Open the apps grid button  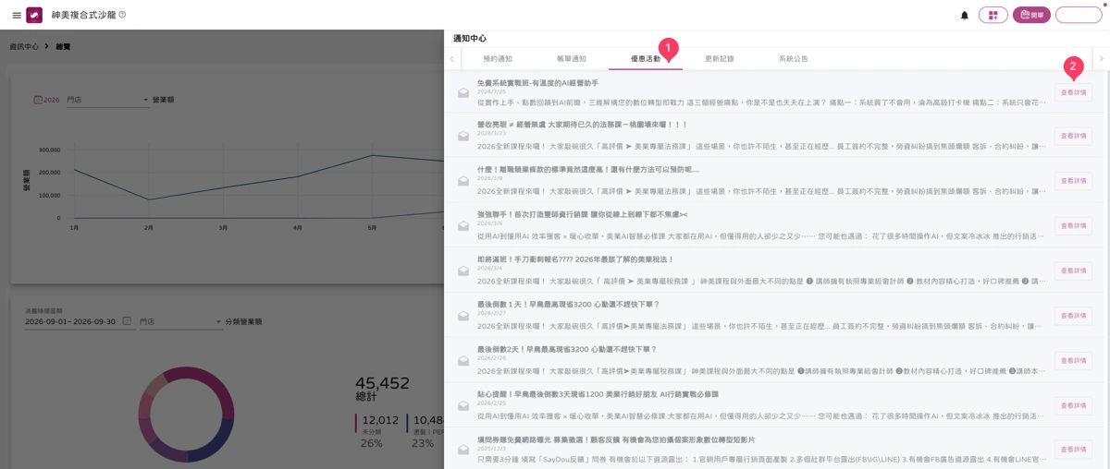(x=993, y=15)
